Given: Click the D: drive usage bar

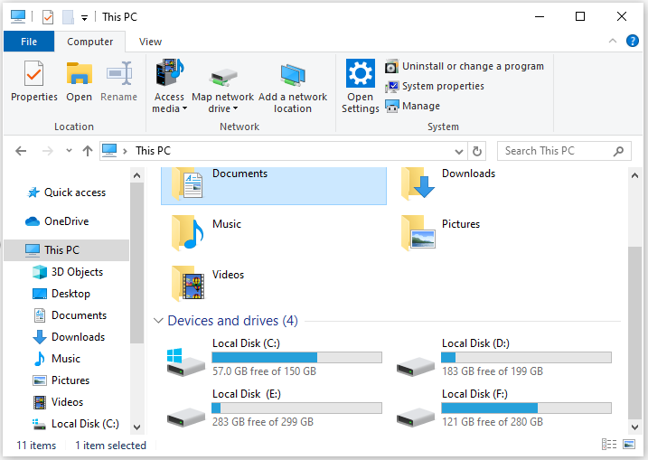Looking at the screenshot, I should [526, 358].
